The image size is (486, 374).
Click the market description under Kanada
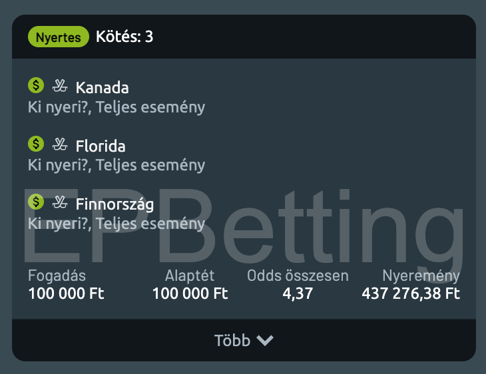coord(117,106)
